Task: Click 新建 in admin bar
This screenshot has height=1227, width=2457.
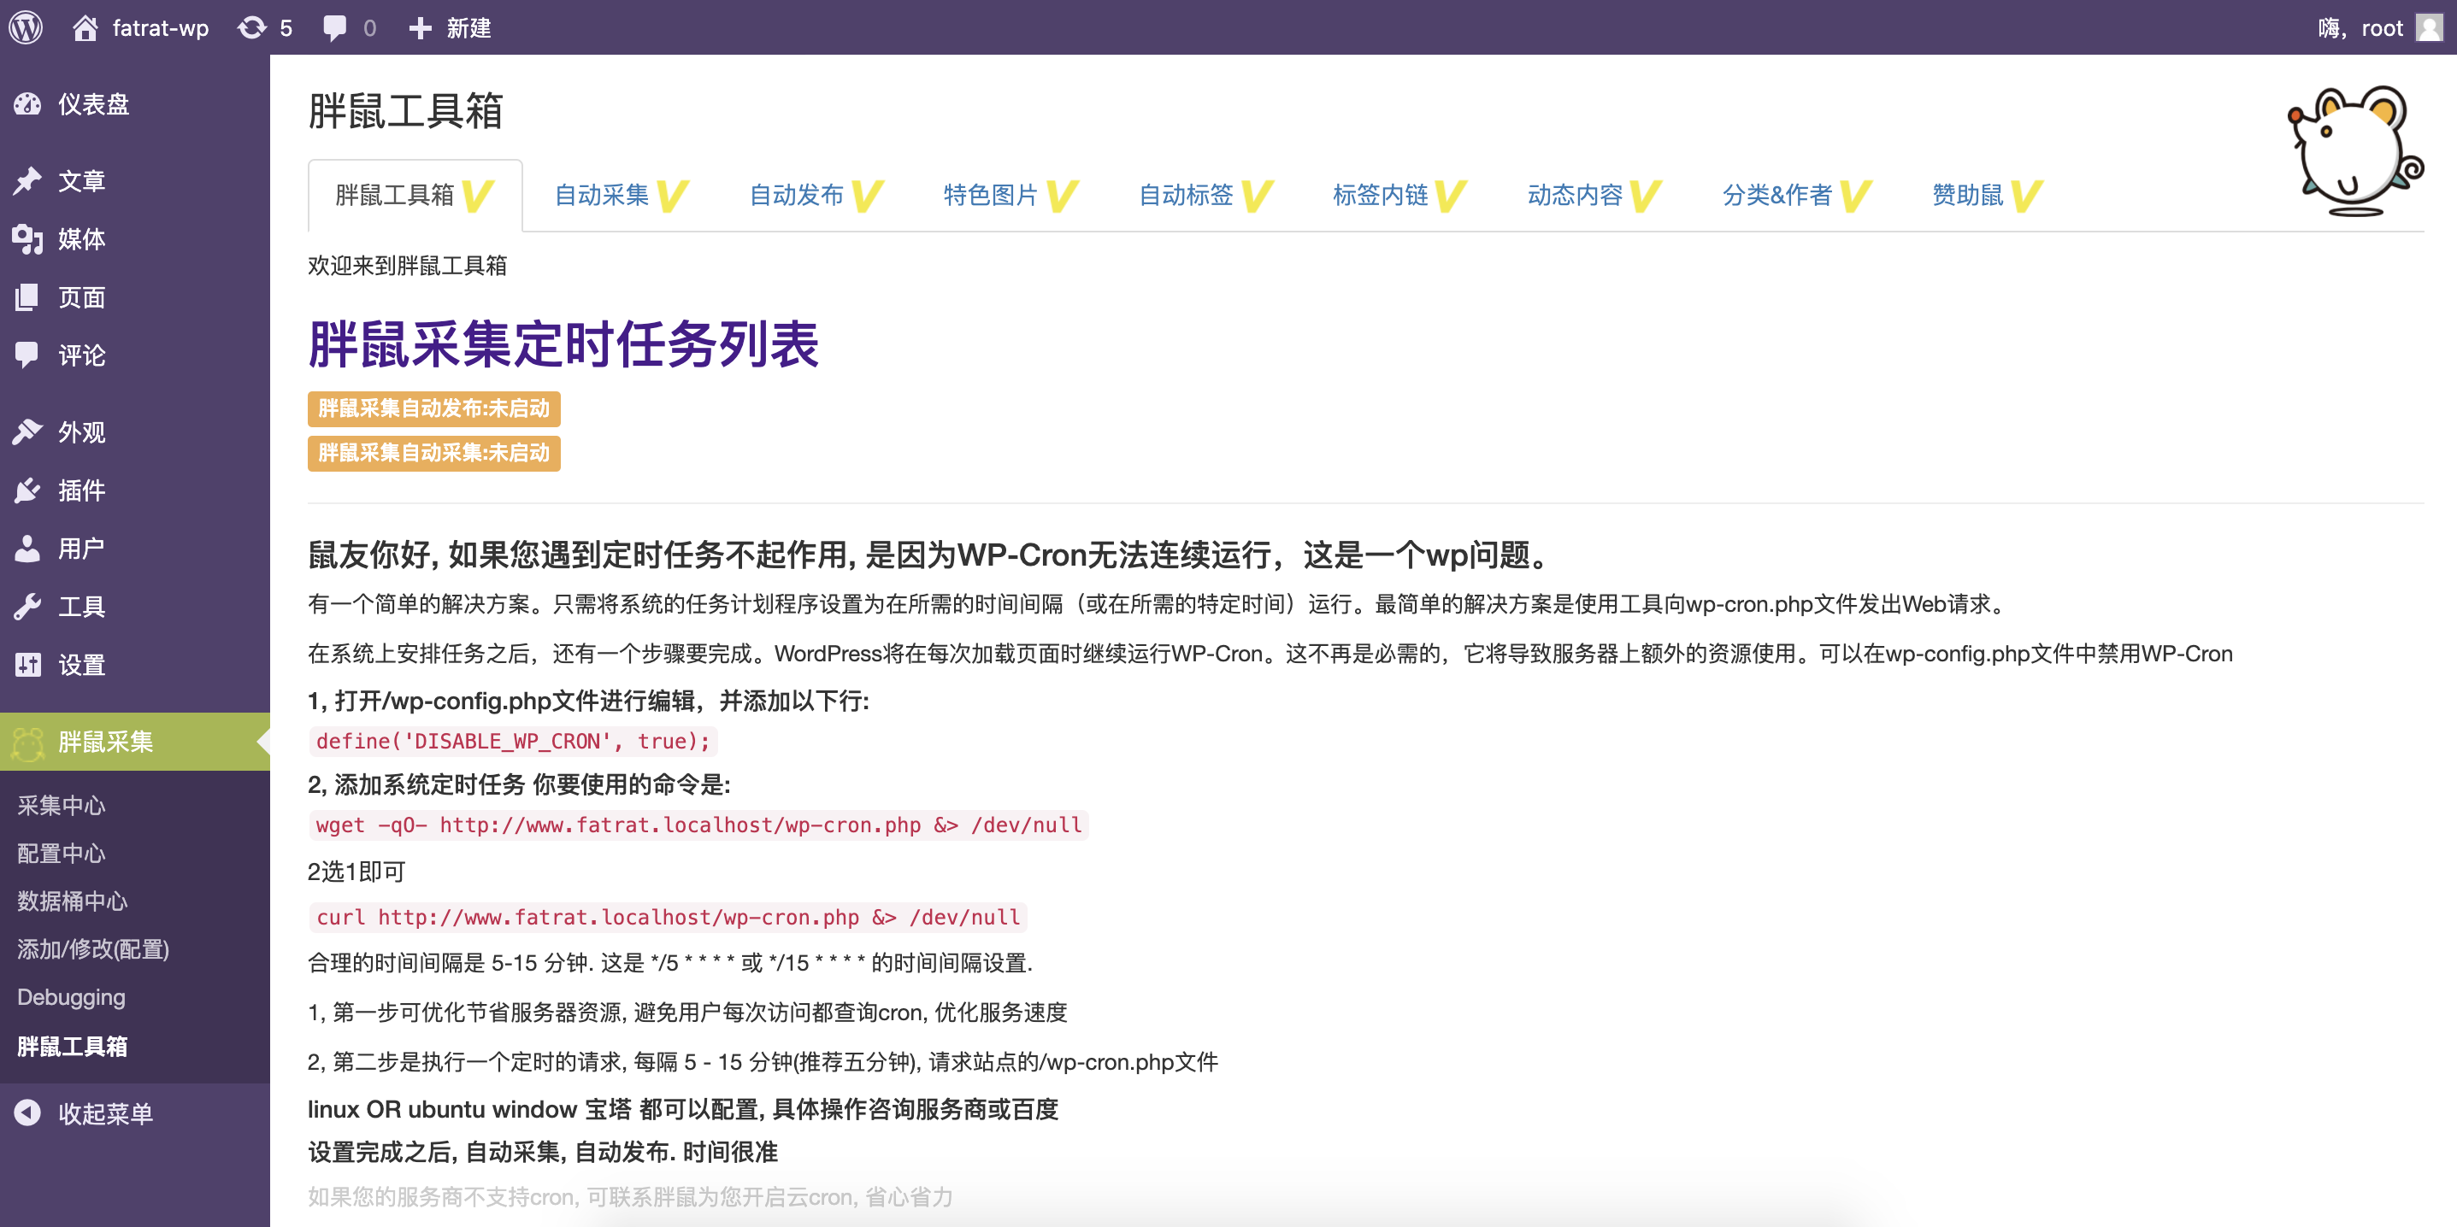Action: point(468,27)
